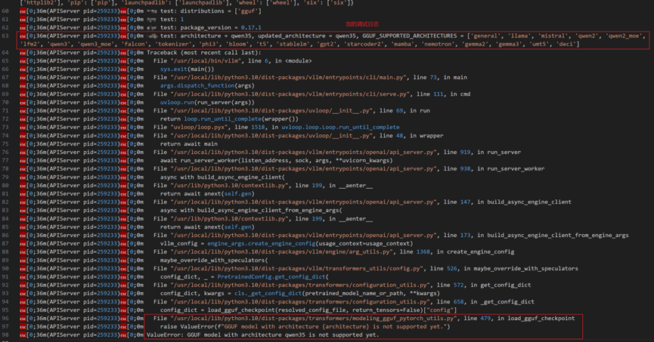Screen dimensions: 654x342
Task: Click "uvloop.run(run_server(args))" text
Action: pos(207,103)
